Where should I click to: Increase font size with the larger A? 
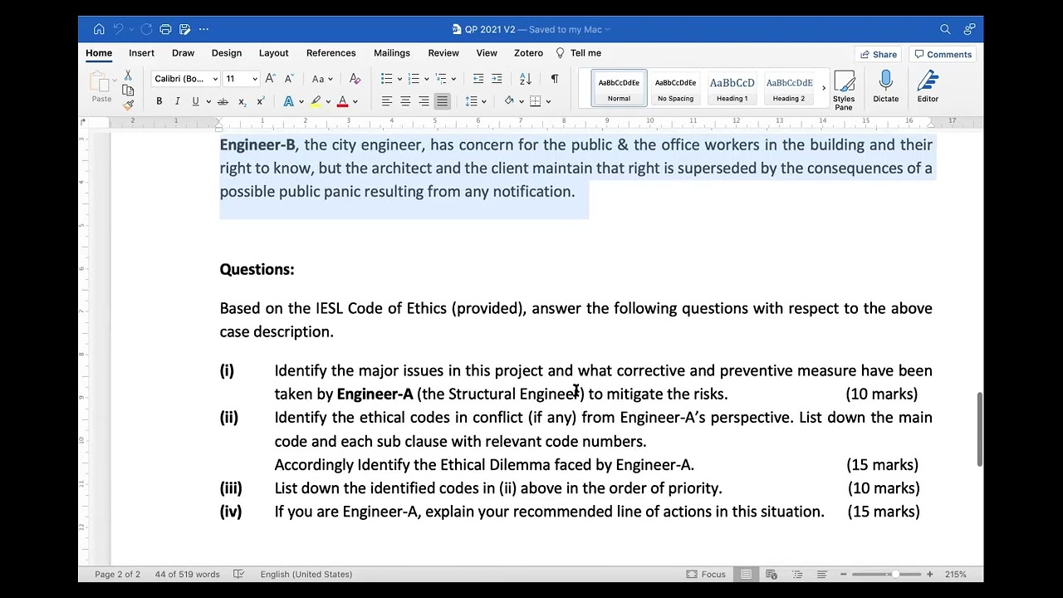tap(270, 78)
